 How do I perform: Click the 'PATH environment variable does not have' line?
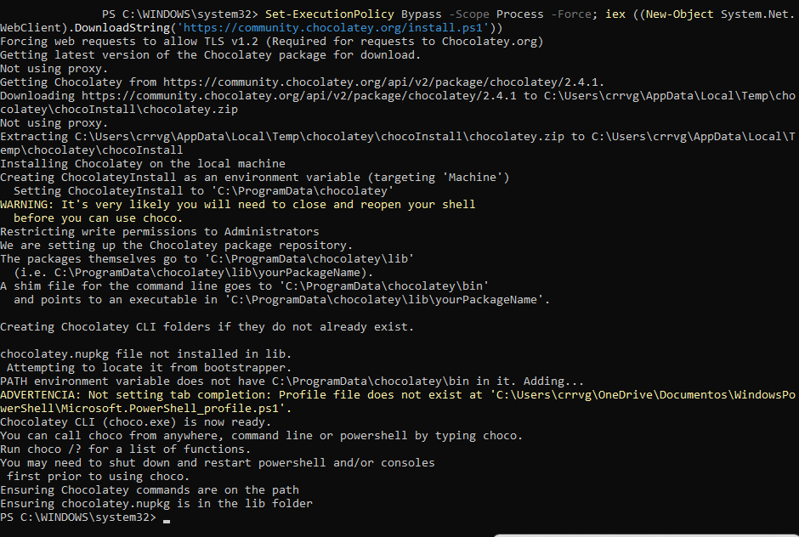pos(292,382)
